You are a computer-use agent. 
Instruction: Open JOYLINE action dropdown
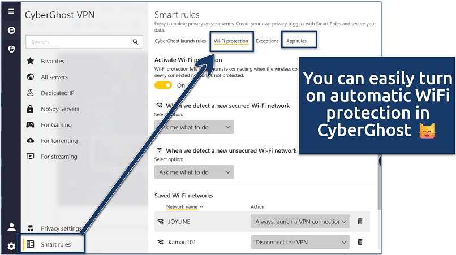[x=300, y=222]
